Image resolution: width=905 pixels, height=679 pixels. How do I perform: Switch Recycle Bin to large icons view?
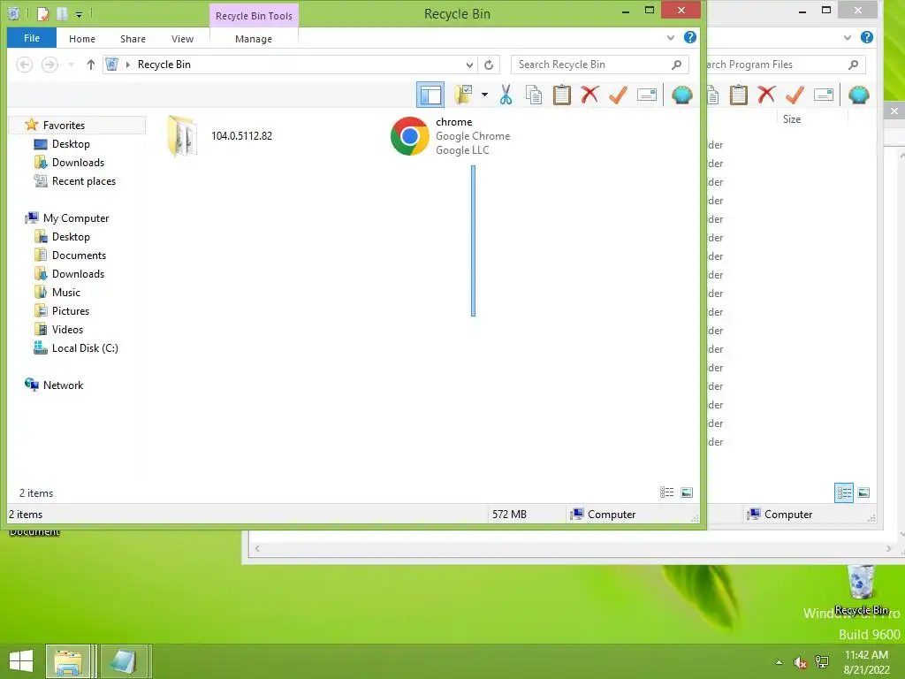pyautogui.click(x=687, y=492)
